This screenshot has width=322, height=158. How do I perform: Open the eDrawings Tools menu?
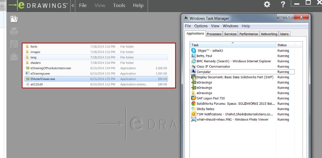click(x=119, y=6)
